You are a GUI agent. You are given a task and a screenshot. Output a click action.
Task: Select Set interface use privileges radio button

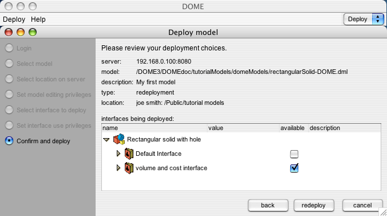[x=9, y=125]
